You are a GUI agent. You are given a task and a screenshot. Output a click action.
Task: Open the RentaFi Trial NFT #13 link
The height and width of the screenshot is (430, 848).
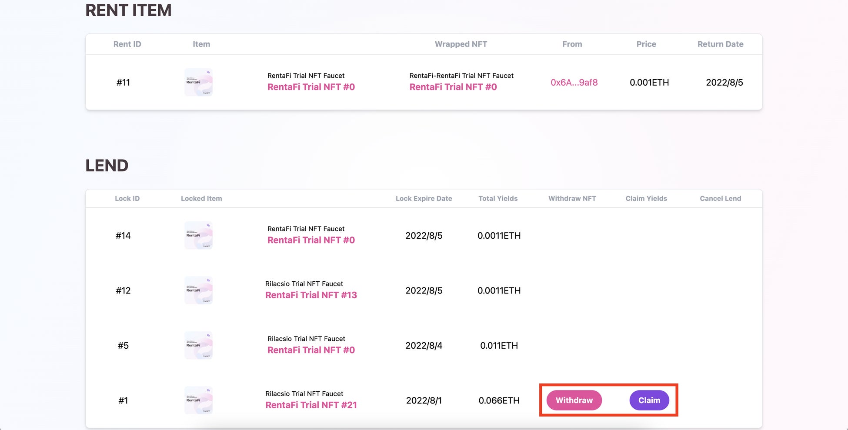(x=311, y=295)
